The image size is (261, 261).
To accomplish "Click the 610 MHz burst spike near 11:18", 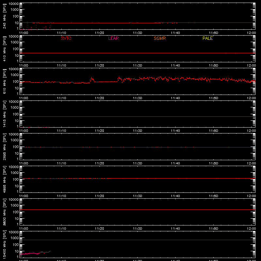I will coord(92,79).
